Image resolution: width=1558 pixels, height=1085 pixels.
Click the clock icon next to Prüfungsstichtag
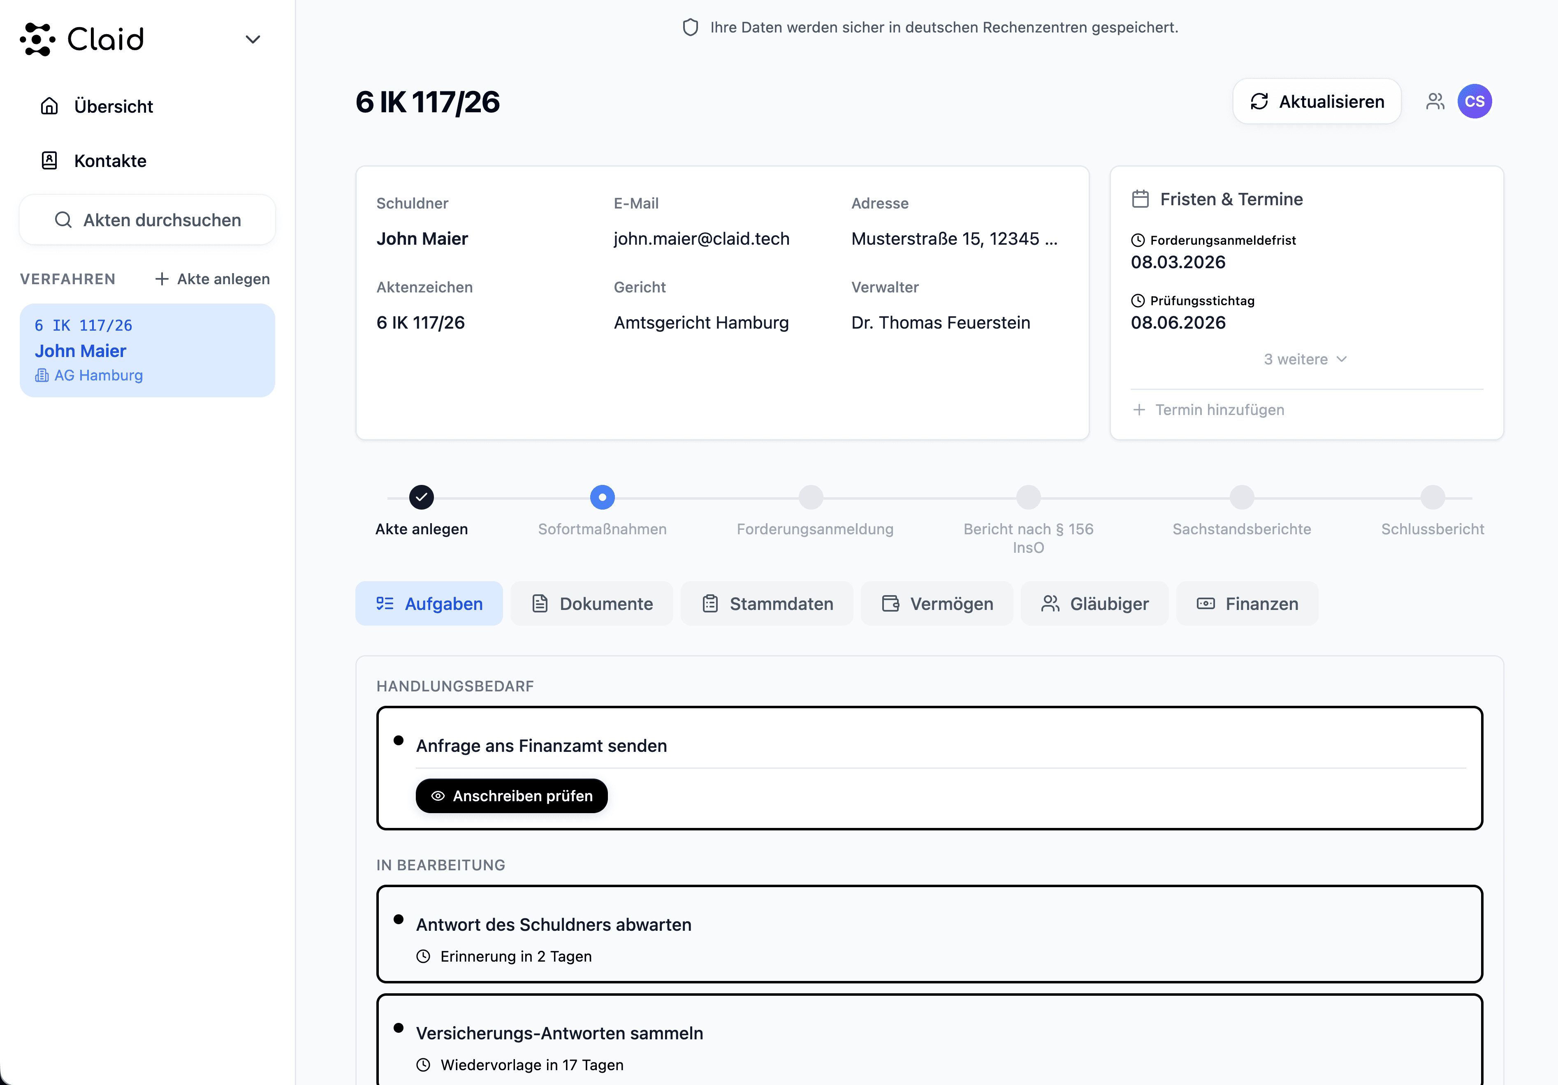pyautogui.click(x=1138, y=301)
